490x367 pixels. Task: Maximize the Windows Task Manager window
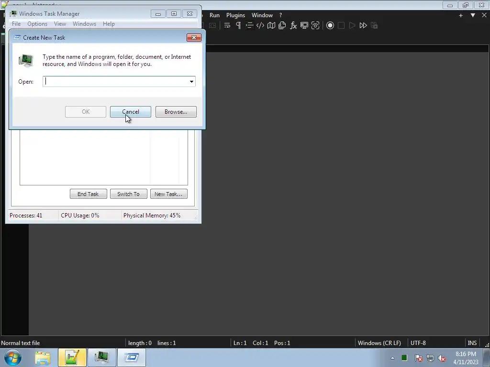tap(174, 14)
